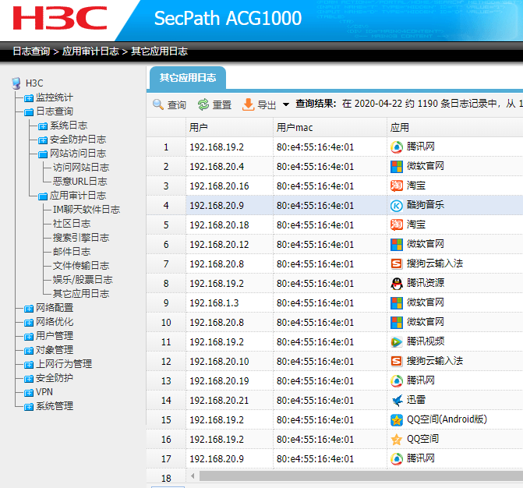523x488 pixels.
Task: Open 文件传输日志 in the tree
Action: (81, 266)
